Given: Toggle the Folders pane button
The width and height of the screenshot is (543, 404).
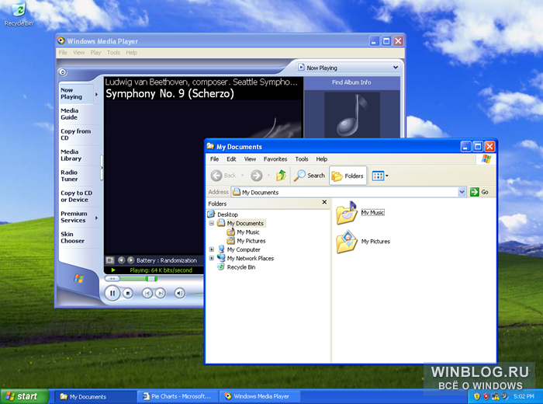Looking at the screenshot, I should pyautogui.click(x=348, y=176).
